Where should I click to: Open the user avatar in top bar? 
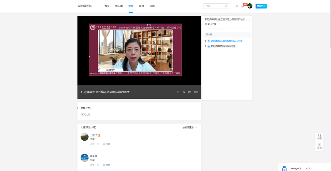[x=250, y=6]
